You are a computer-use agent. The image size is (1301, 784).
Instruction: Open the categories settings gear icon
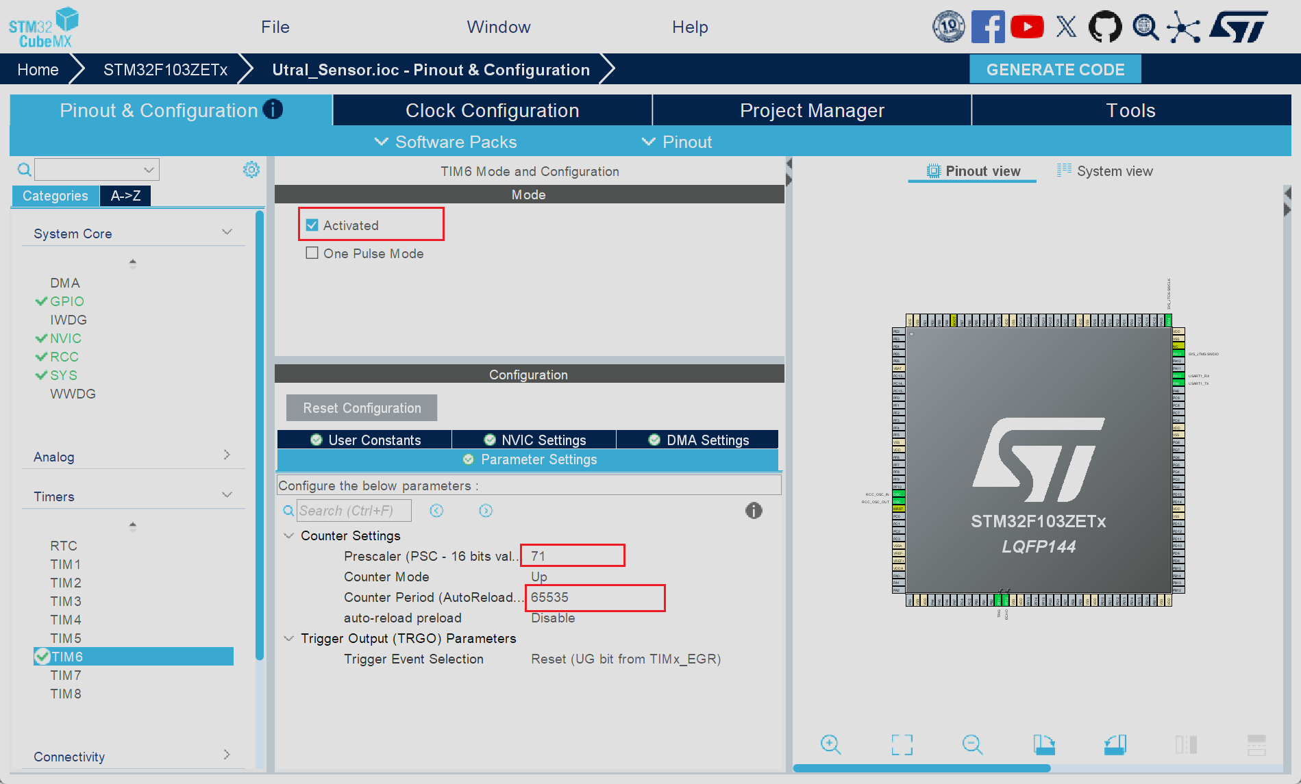pyautogui.click(x=251, y=169)
